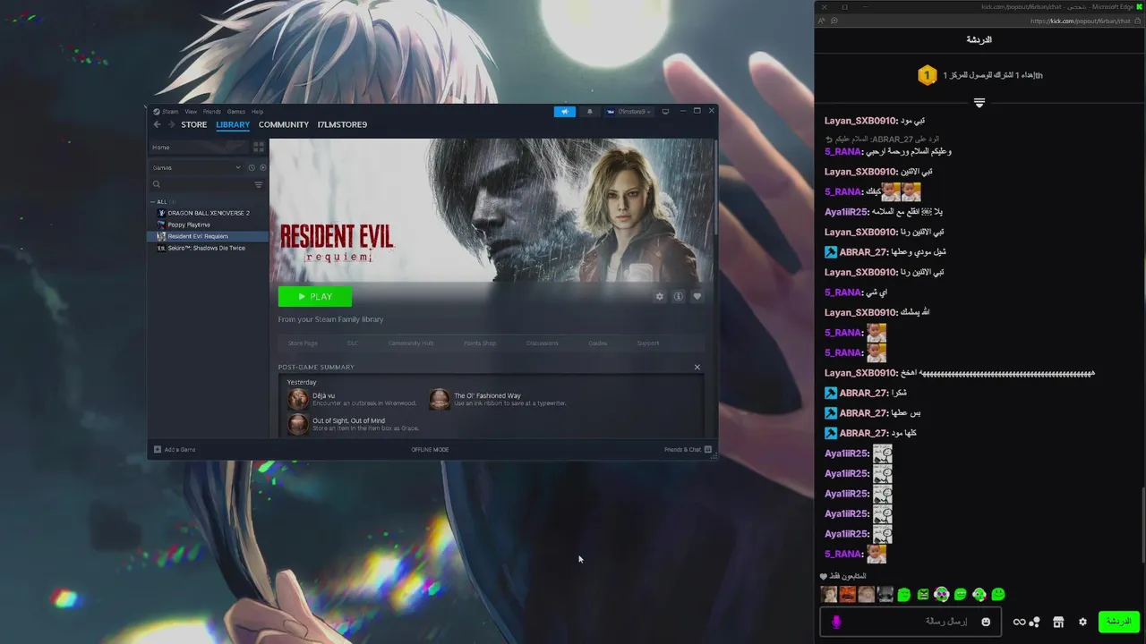
Task: Dismiss the Post-Game Summary panel
Action: 697,367
